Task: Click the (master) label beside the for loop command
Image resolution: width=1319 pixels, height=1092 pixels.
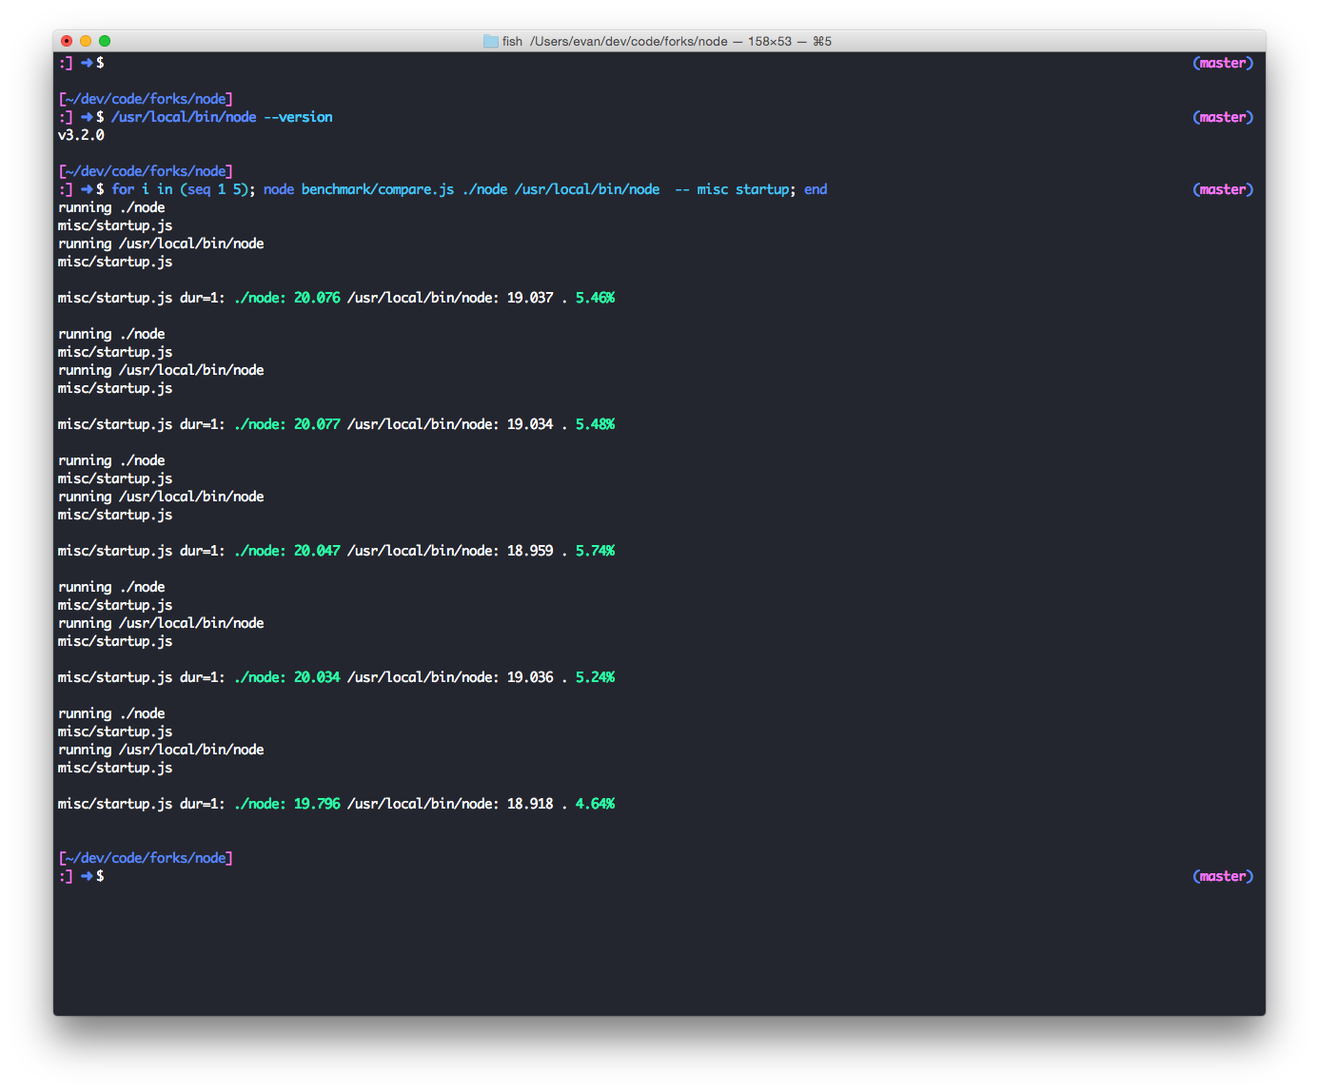Action: [x=1223, y=189]
